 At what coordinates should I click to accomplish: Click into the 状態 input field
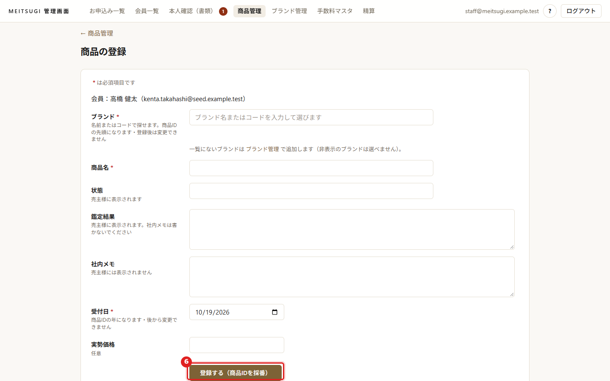pos(311,191)
